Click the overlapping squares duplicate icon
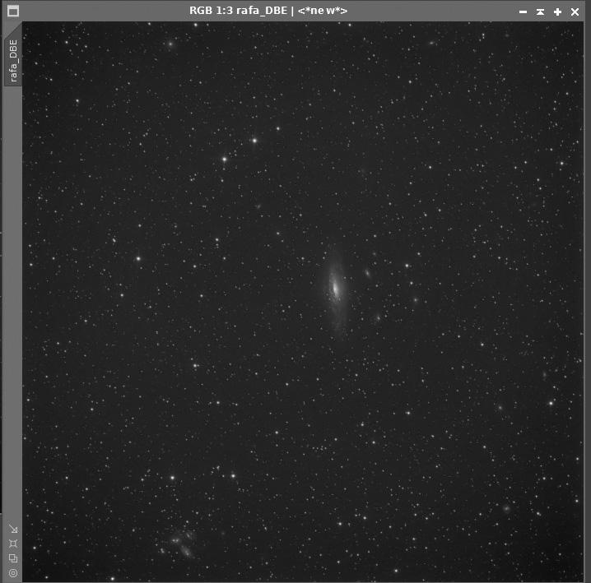The width and height of the screenshot is (591, 583). 13,558
